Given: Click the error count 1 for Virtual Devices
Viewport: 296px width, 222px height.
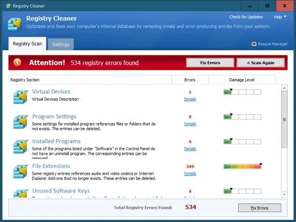Looking at the screenshot, I should (x=190, y=92).
